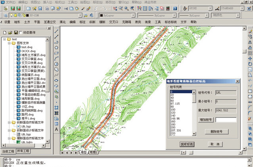
Task: Open 路网.dwg in the project tree
Action: tap(28, 114)
